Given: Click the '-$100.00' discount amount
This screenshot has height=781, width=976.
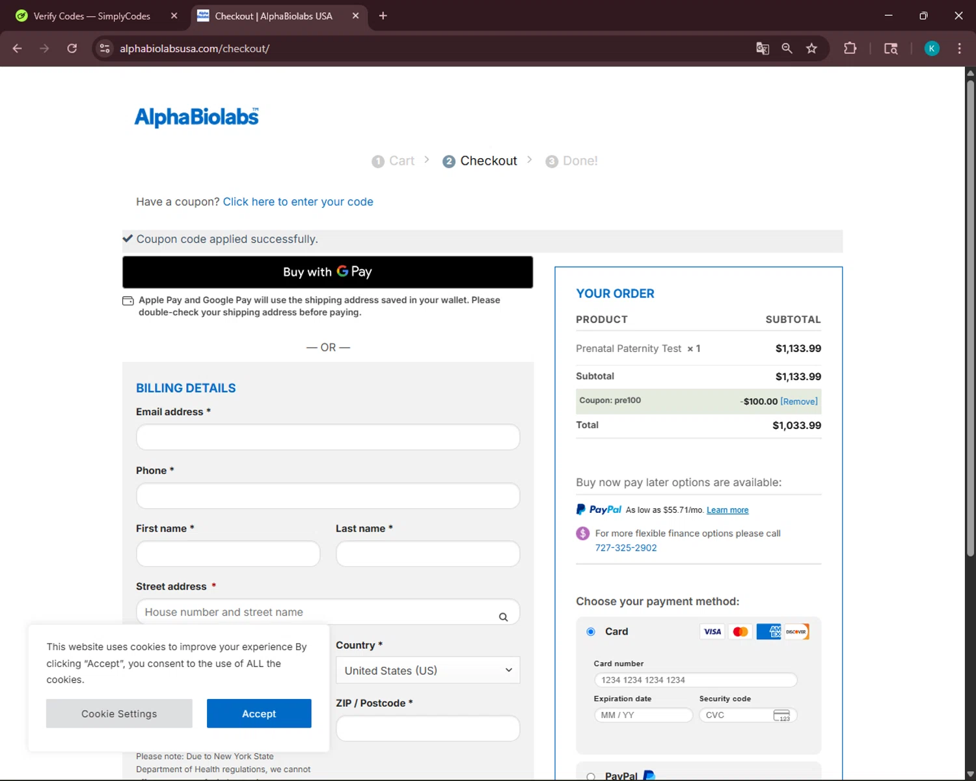Looking at the screenshot, I should pyautogui.click(x=759, y=402).
